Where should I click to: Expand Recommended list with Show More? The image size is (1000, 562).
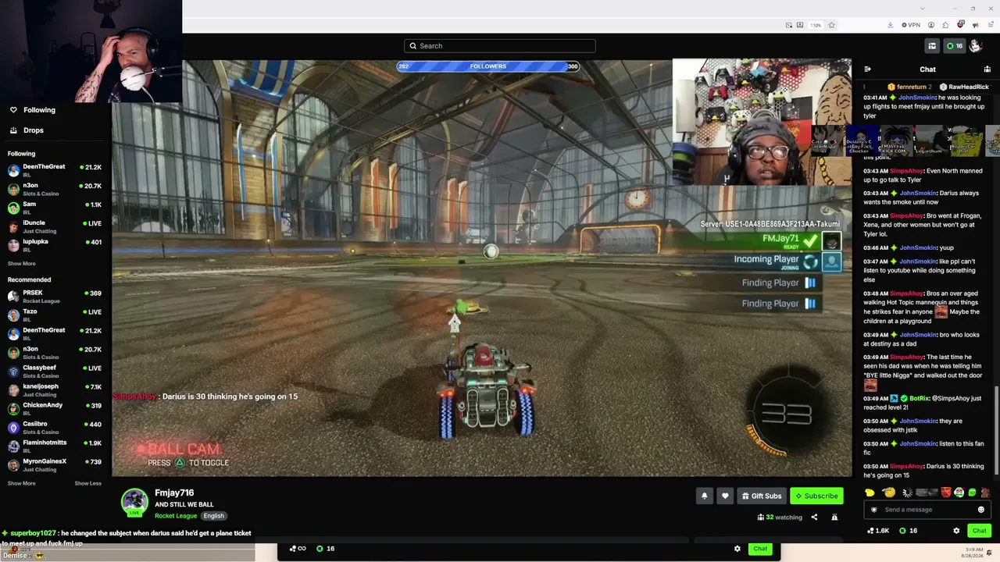click(x=22, y=483)
